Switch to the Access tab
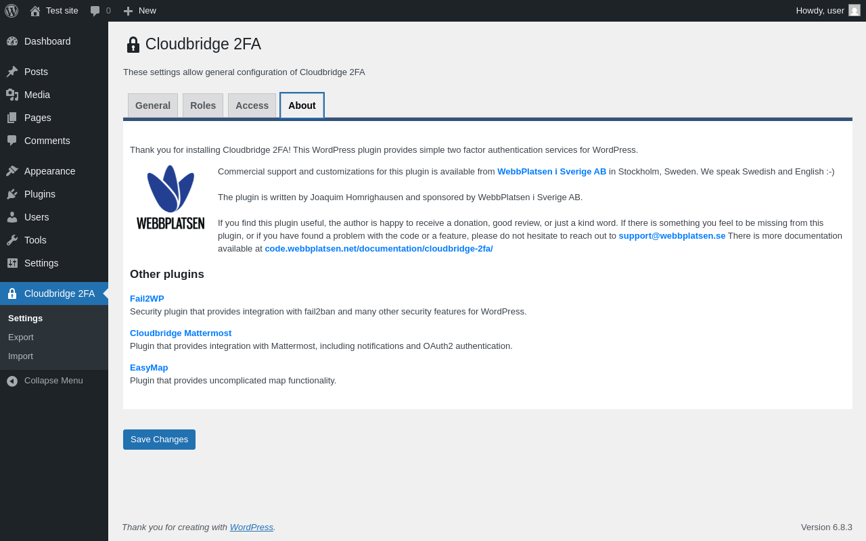The width and height of the screenshot is (866, 541). click(252, 105)
